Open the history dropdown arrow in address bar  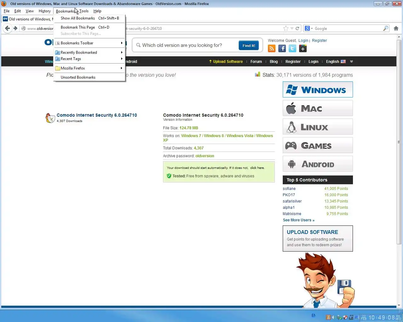pos(292,28)
